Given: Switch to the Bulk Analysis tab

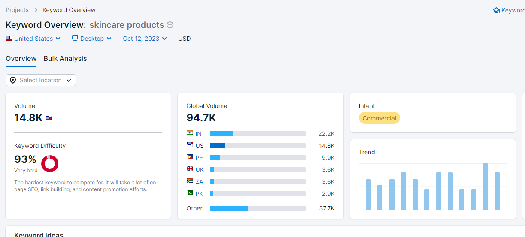Looking at the screenshot, I should click(65, 59).
